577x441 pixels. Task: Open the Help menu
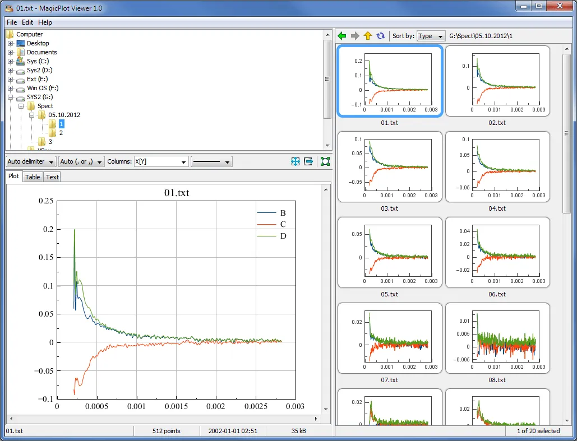(45, 22)
